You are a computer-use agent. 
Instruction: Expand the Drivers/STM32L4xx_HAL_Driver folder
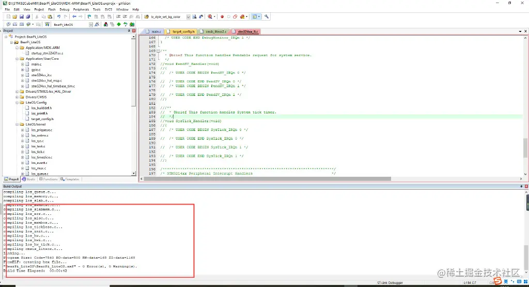[x=17, y=92]
